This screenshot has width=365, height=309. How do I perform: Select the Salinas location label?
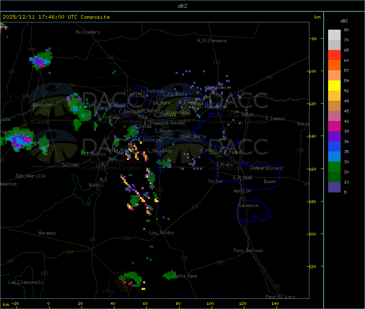(70, 165)
